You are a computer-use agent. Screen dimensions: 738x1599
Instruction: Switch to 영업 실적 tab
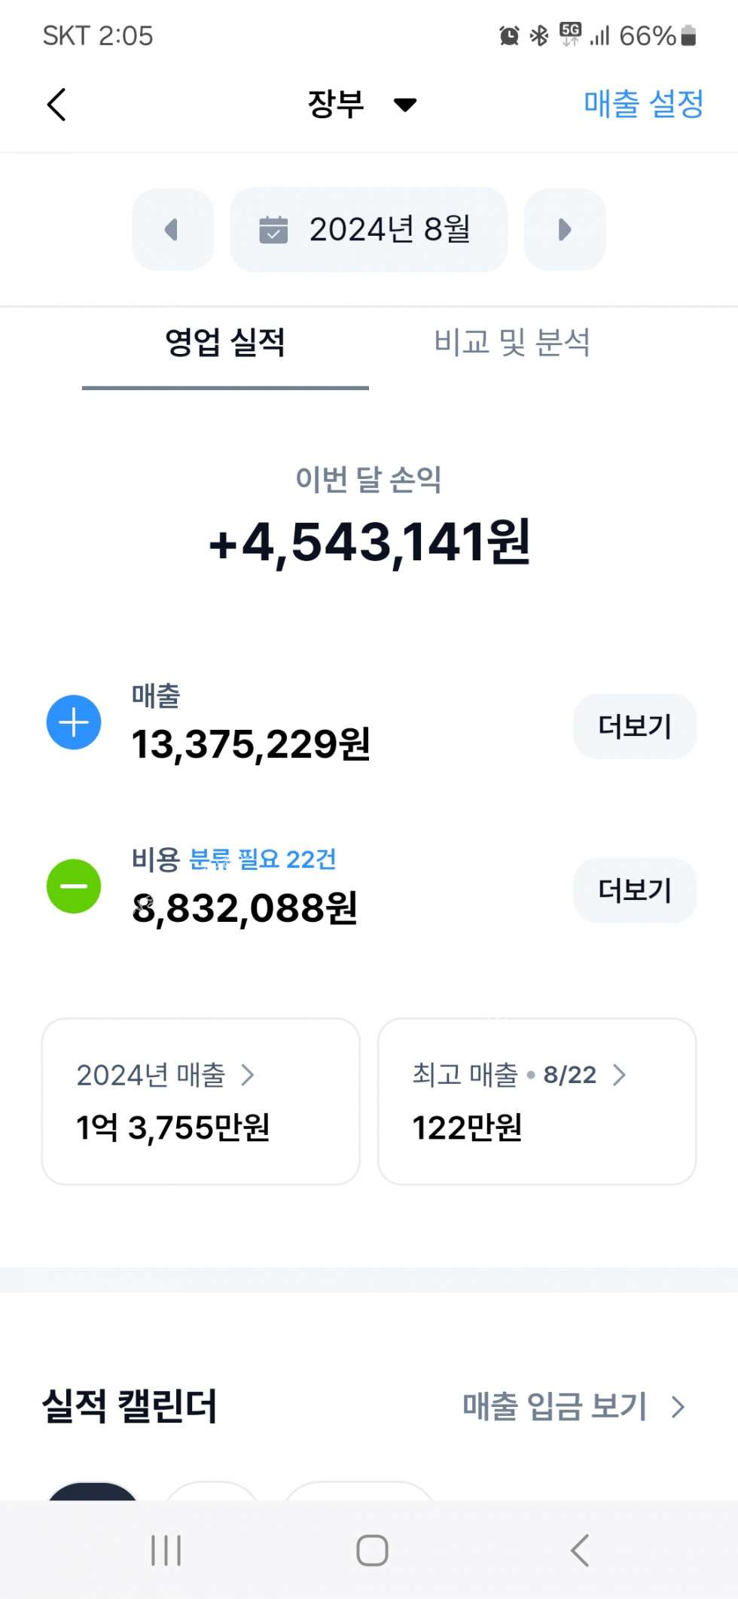coord(225,343)
